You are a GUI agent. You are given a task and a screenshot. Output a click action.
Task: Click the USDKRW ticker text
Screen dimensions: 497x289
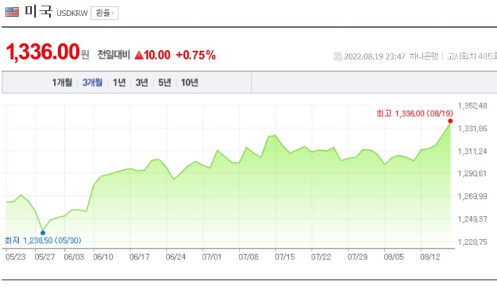click(x=72, y=13)
